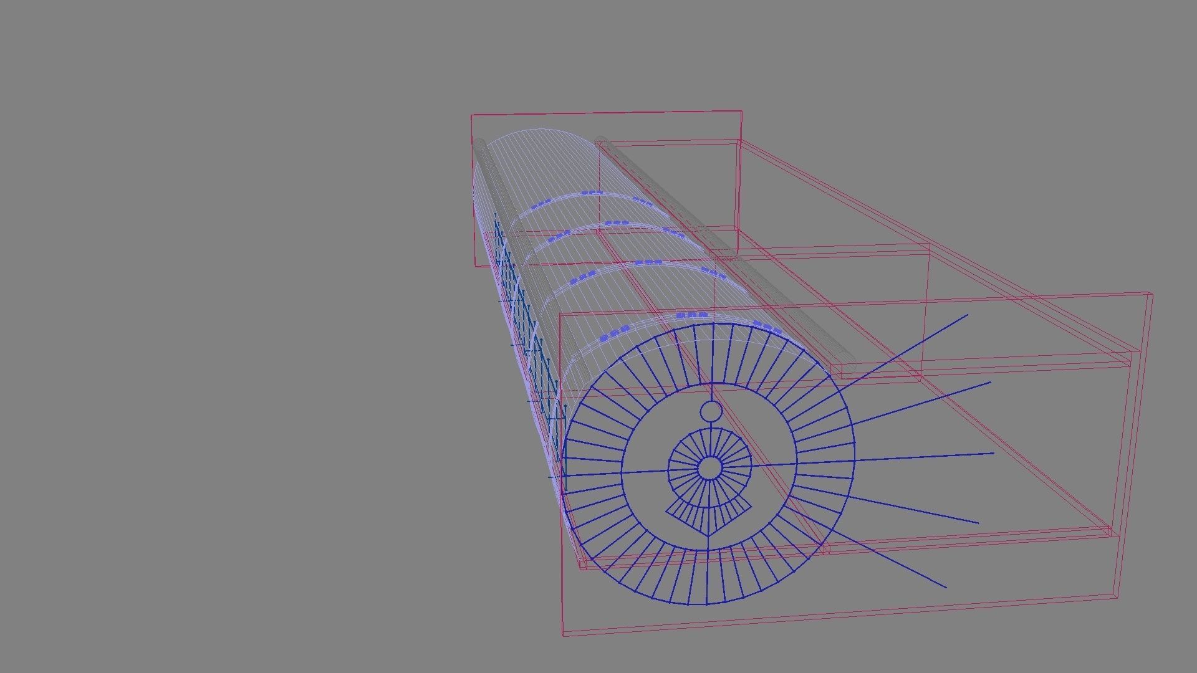Click the tip of the horizontal middle blue ray
This screenshot has width=1197, height=673.
coord(993,454)
